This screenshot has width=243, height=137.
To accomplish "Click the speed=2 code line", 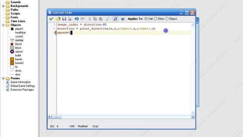I will [x=64, y=33].
